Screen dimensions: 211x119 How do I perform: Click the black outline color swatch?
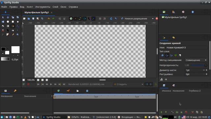coord(3,49)
